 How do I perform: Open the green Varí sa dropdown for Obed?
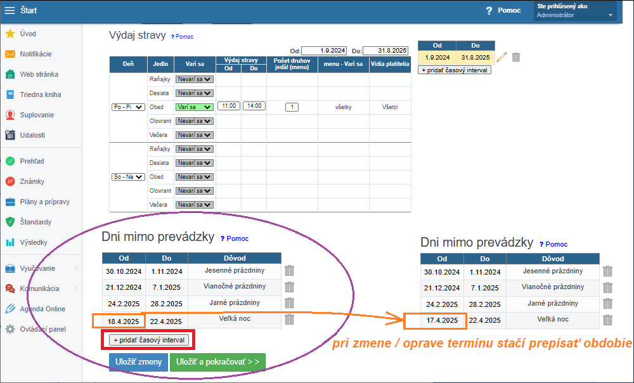click(194, 107)
